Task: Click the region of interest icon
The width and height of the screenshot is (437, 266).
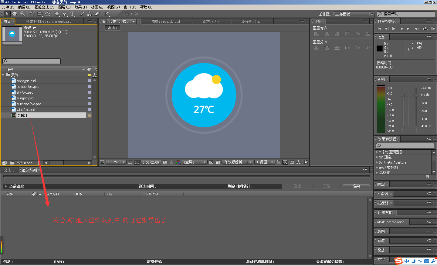Action: coord(211,162)
